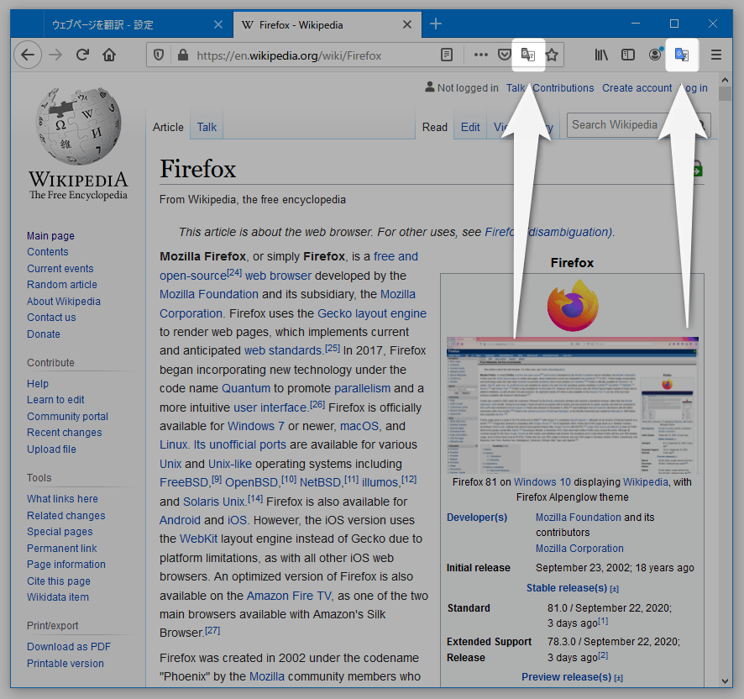Select the Firefox - Wikipedia tab
The image size is (744, 699).
point(327,24)
